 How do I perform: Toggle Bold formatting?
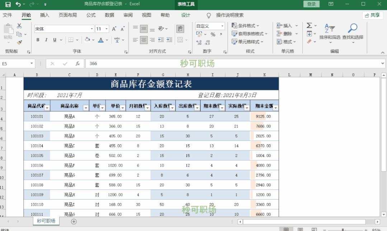click(x=38, y=40)
